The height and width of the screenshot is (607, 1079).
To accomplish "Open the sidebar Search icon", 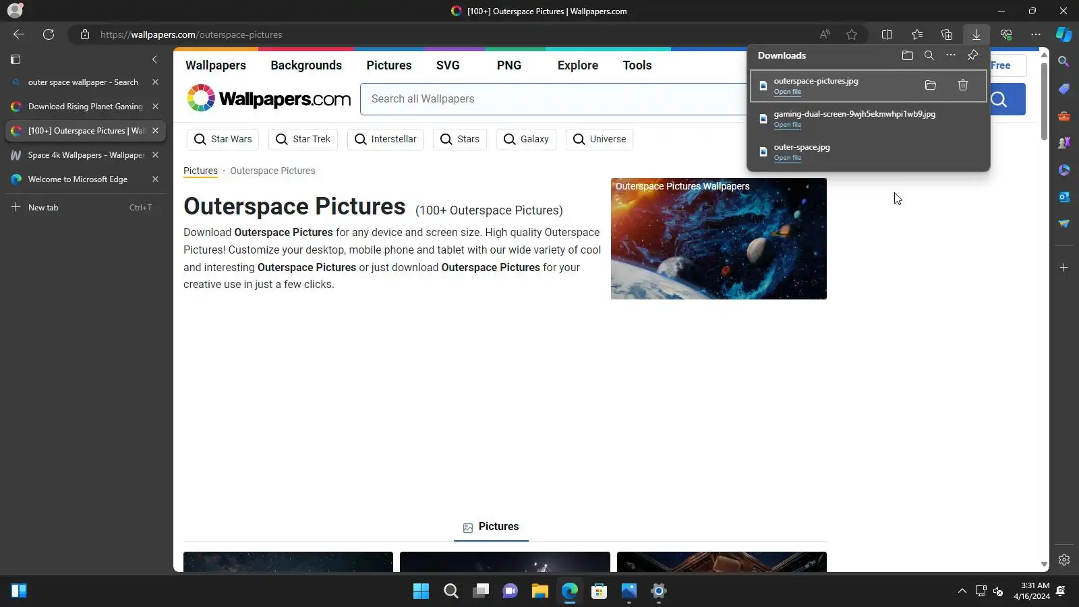I will coord(1064,62).
